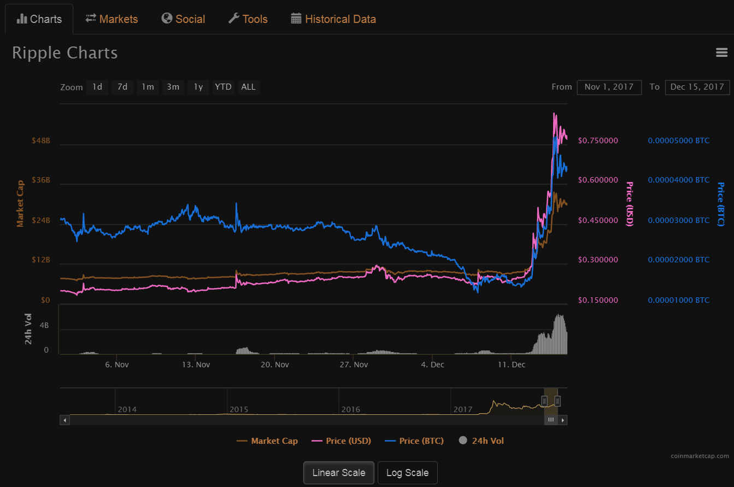Click the wrench icon beside Tools

click(x=233, y=19)
